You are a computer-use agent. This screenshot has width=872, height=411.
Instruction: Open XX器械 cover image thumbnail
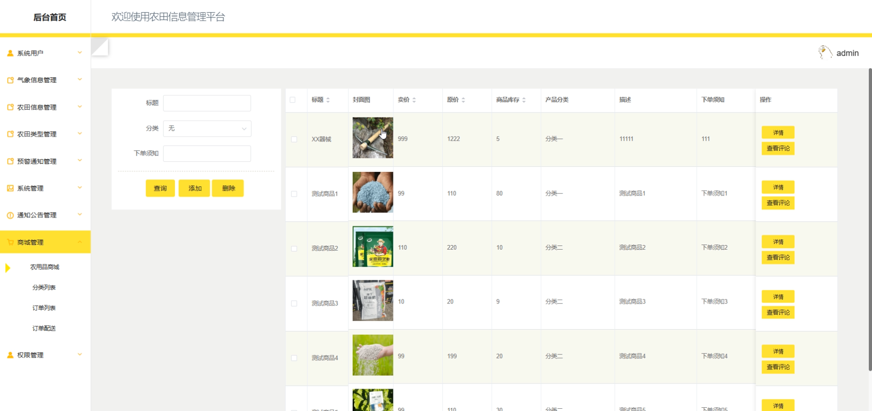tap(373, 138)
